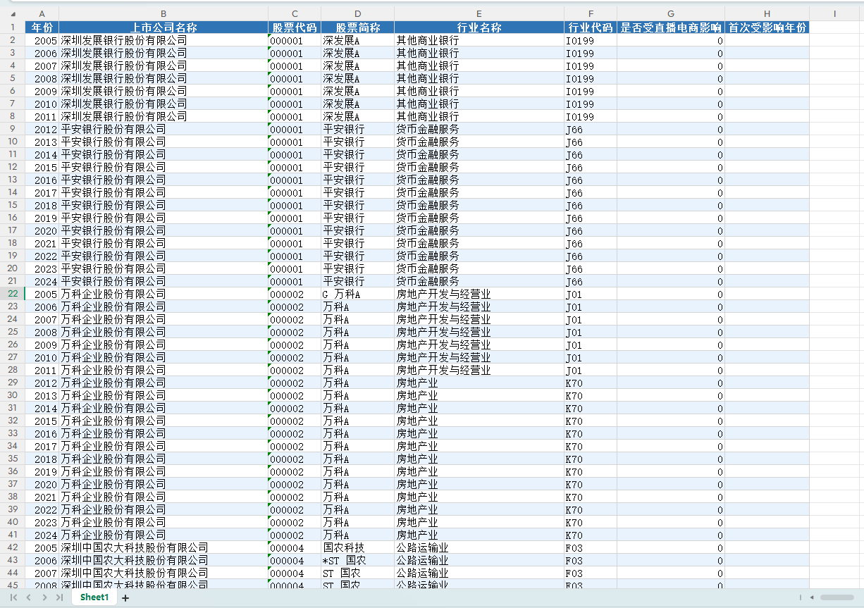Go to previous sheet using navigation arrow
The width and height of the screenshot is (864, 608).
pos(29,597)
